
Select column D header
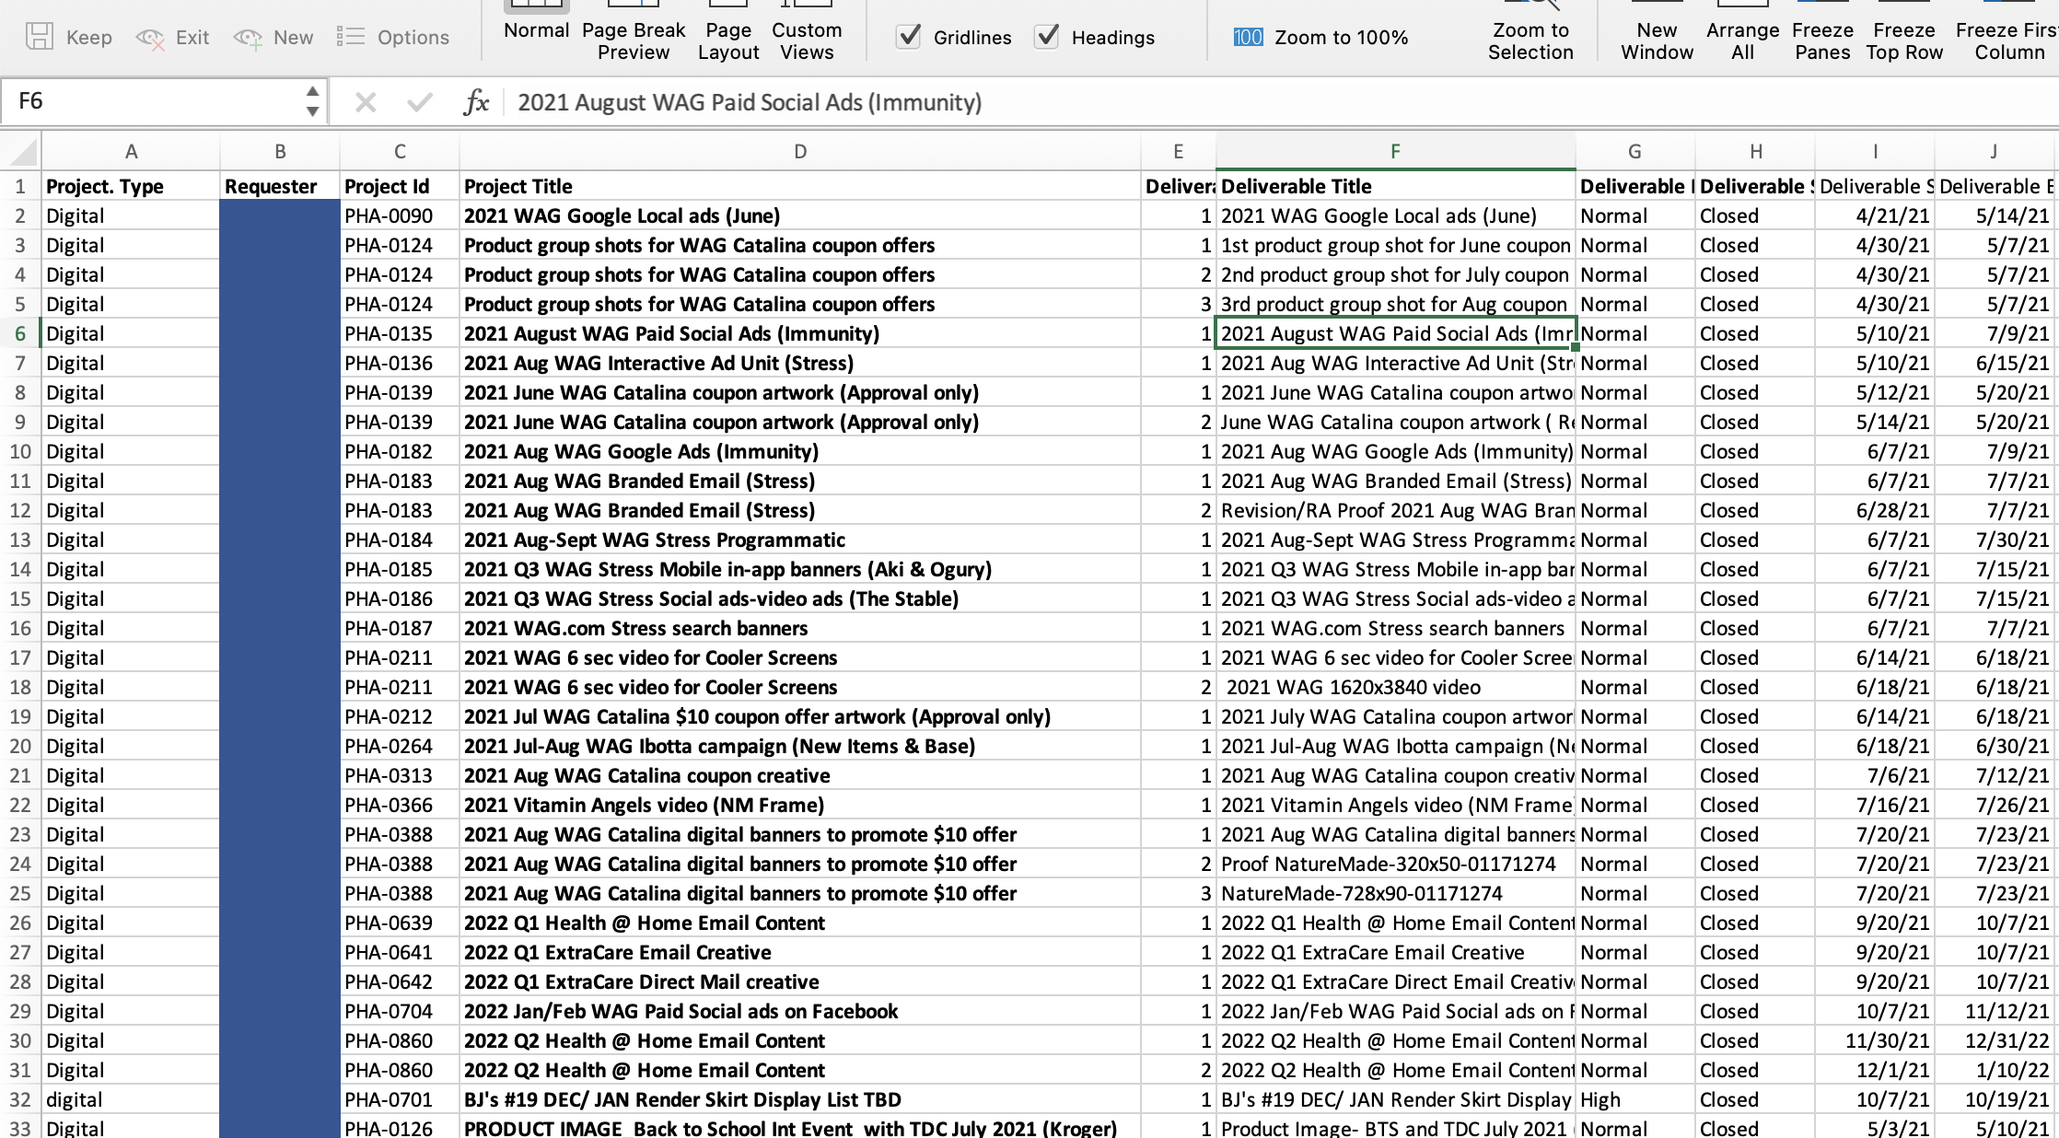(x=800, y=152)
